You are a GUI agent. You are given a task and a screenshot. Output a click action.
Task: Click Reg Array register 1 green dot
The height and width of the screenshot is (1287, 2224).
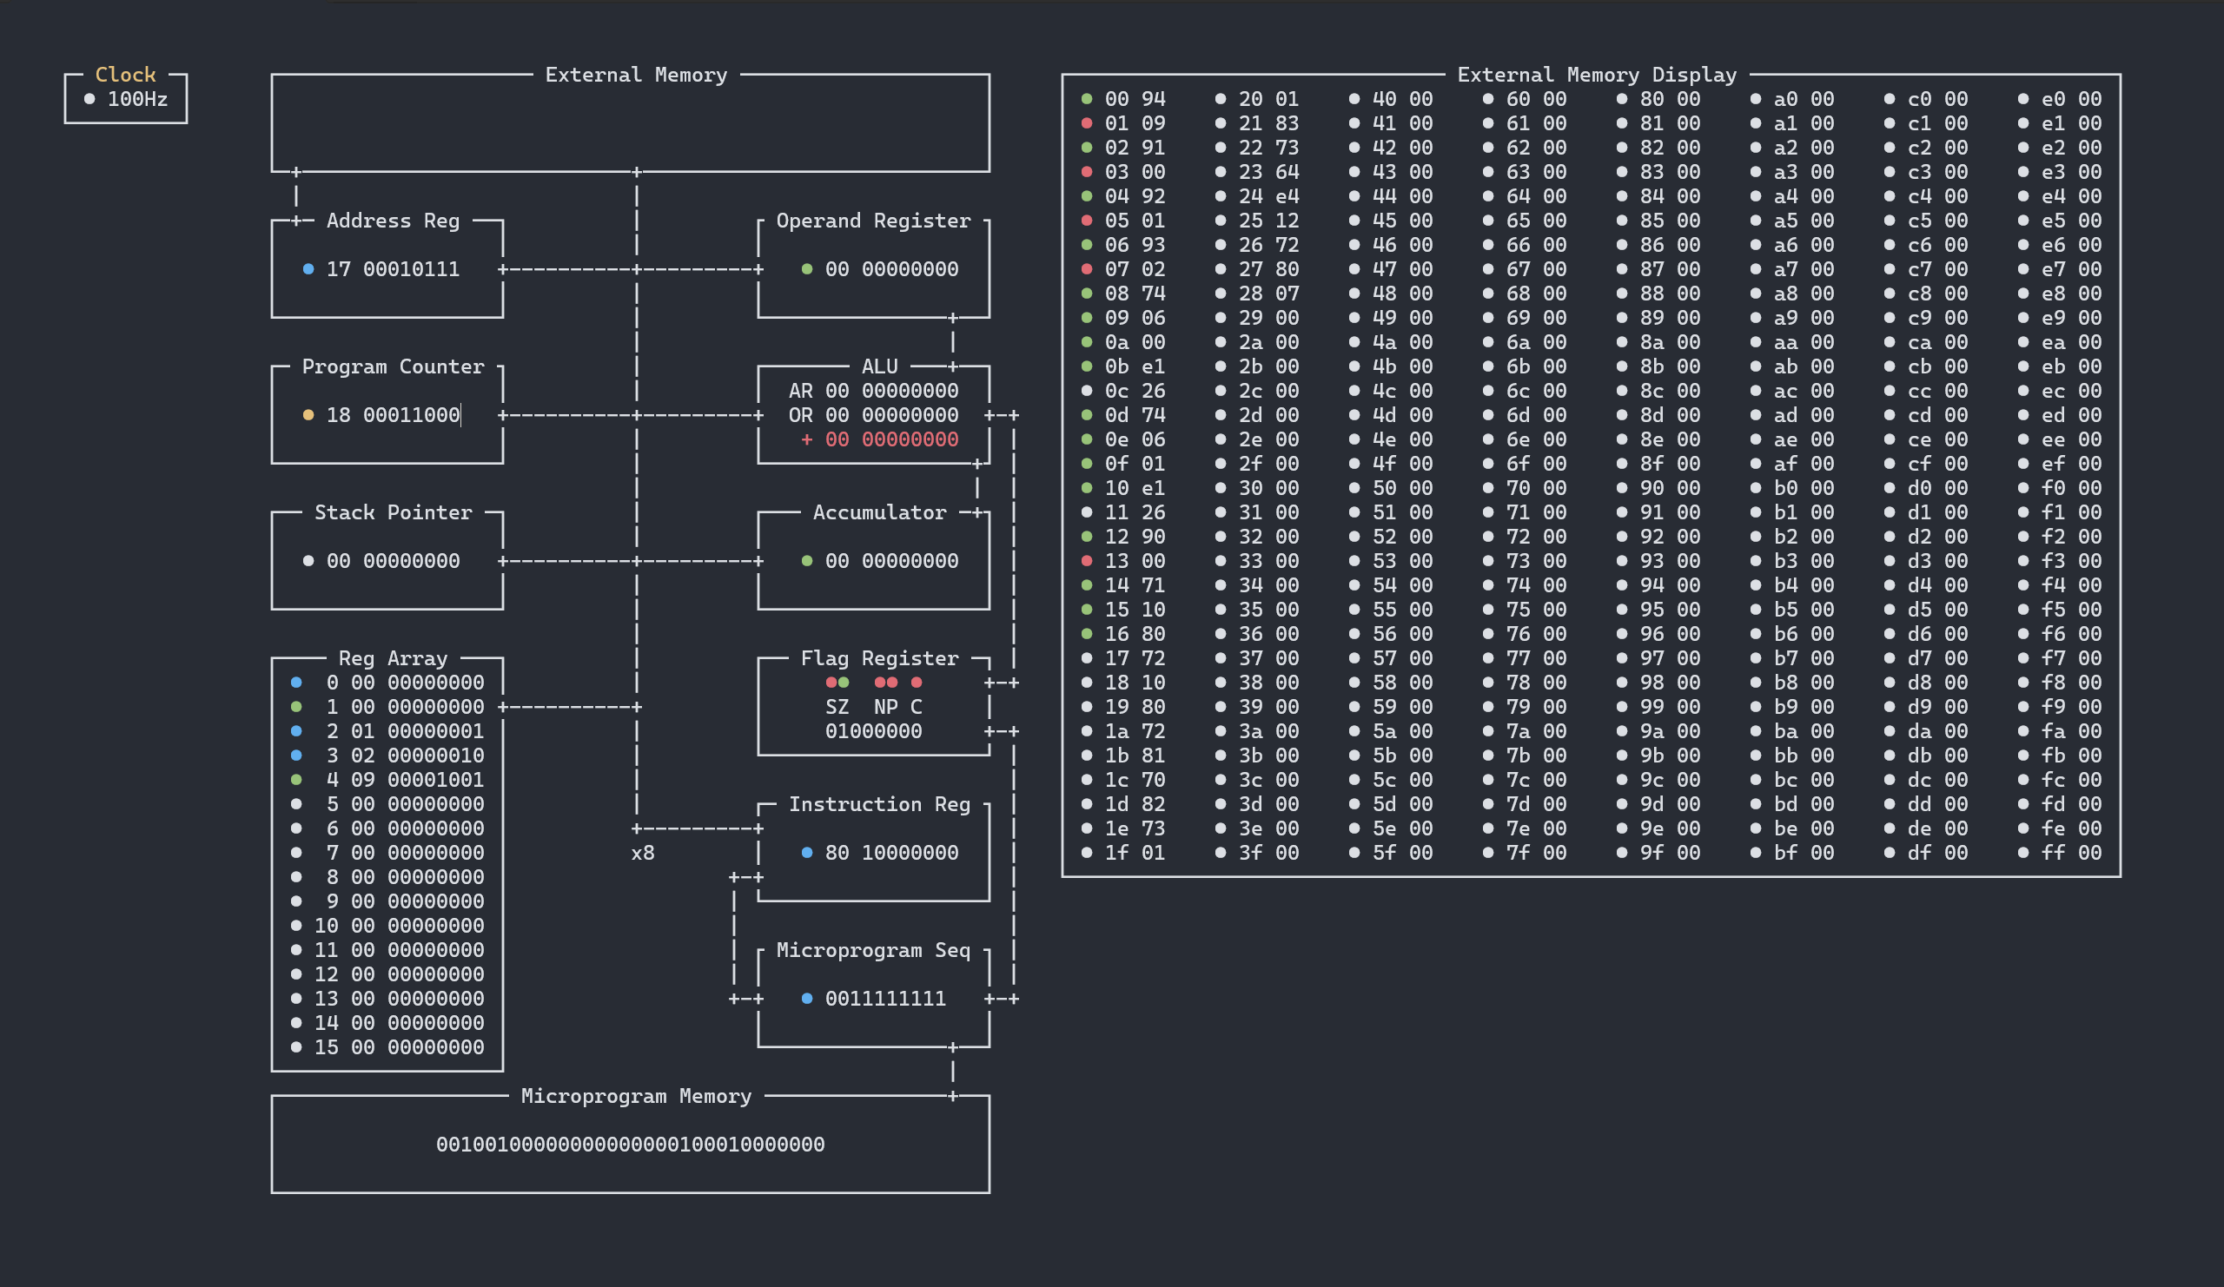coord(296,707)
